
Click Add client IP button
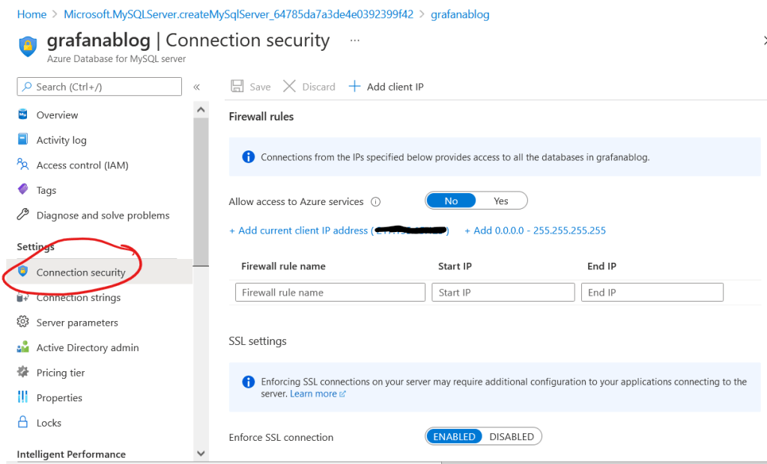pyautogui.click(x=386, y=87)
